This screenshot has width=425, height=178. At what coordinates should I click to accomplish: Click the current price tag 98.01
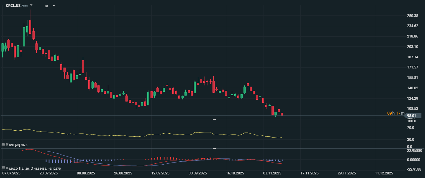[x=412, y=115]
